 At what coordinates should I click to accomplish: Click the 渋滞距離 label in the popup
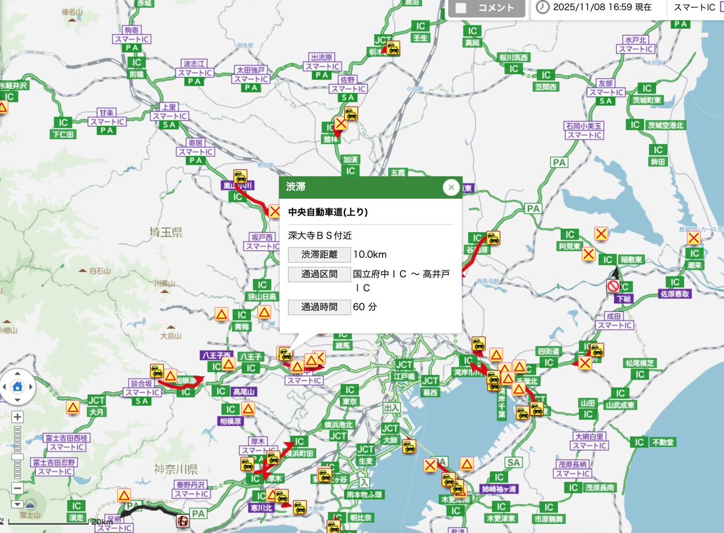click(319, 254)
